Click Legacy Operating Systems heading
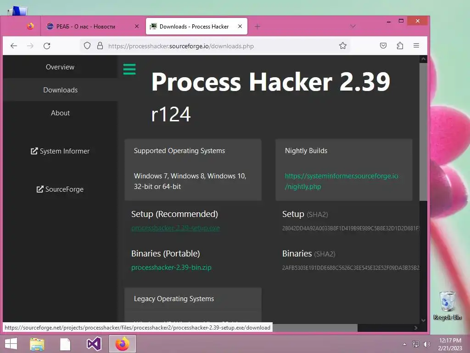The height and width of the screenshot is (353, 470). [174, 299]
